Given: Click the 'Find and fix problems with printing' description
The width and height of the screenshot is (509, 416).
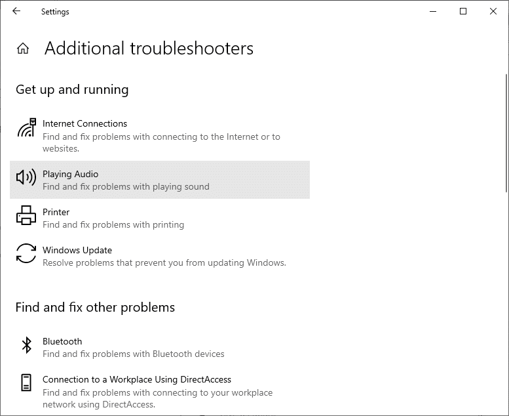Looking at the screenshot, I should [x=113, y=224].
